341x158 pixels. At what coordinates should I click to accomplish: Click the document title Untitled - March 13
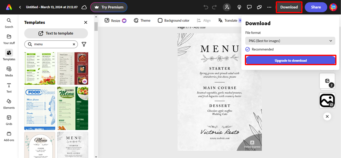pyautogui.click(x=52, y=7)
